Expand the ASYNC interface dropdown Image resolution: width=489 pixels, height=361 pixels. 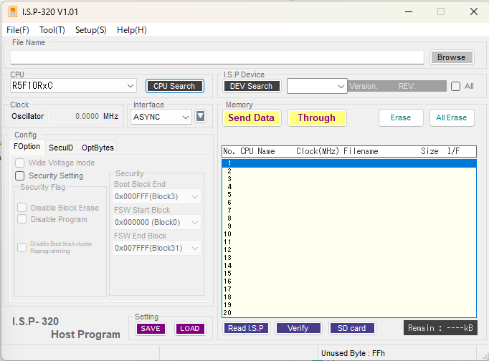click(161, 117)
